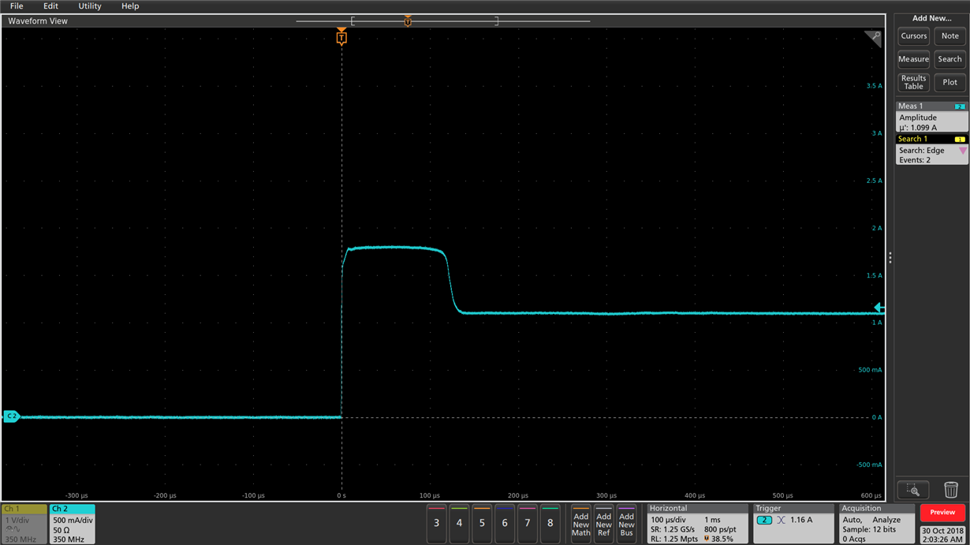Click the right panel collapse handle dots
Viewport: 970px width, 545px height.
tap(890, 257)
